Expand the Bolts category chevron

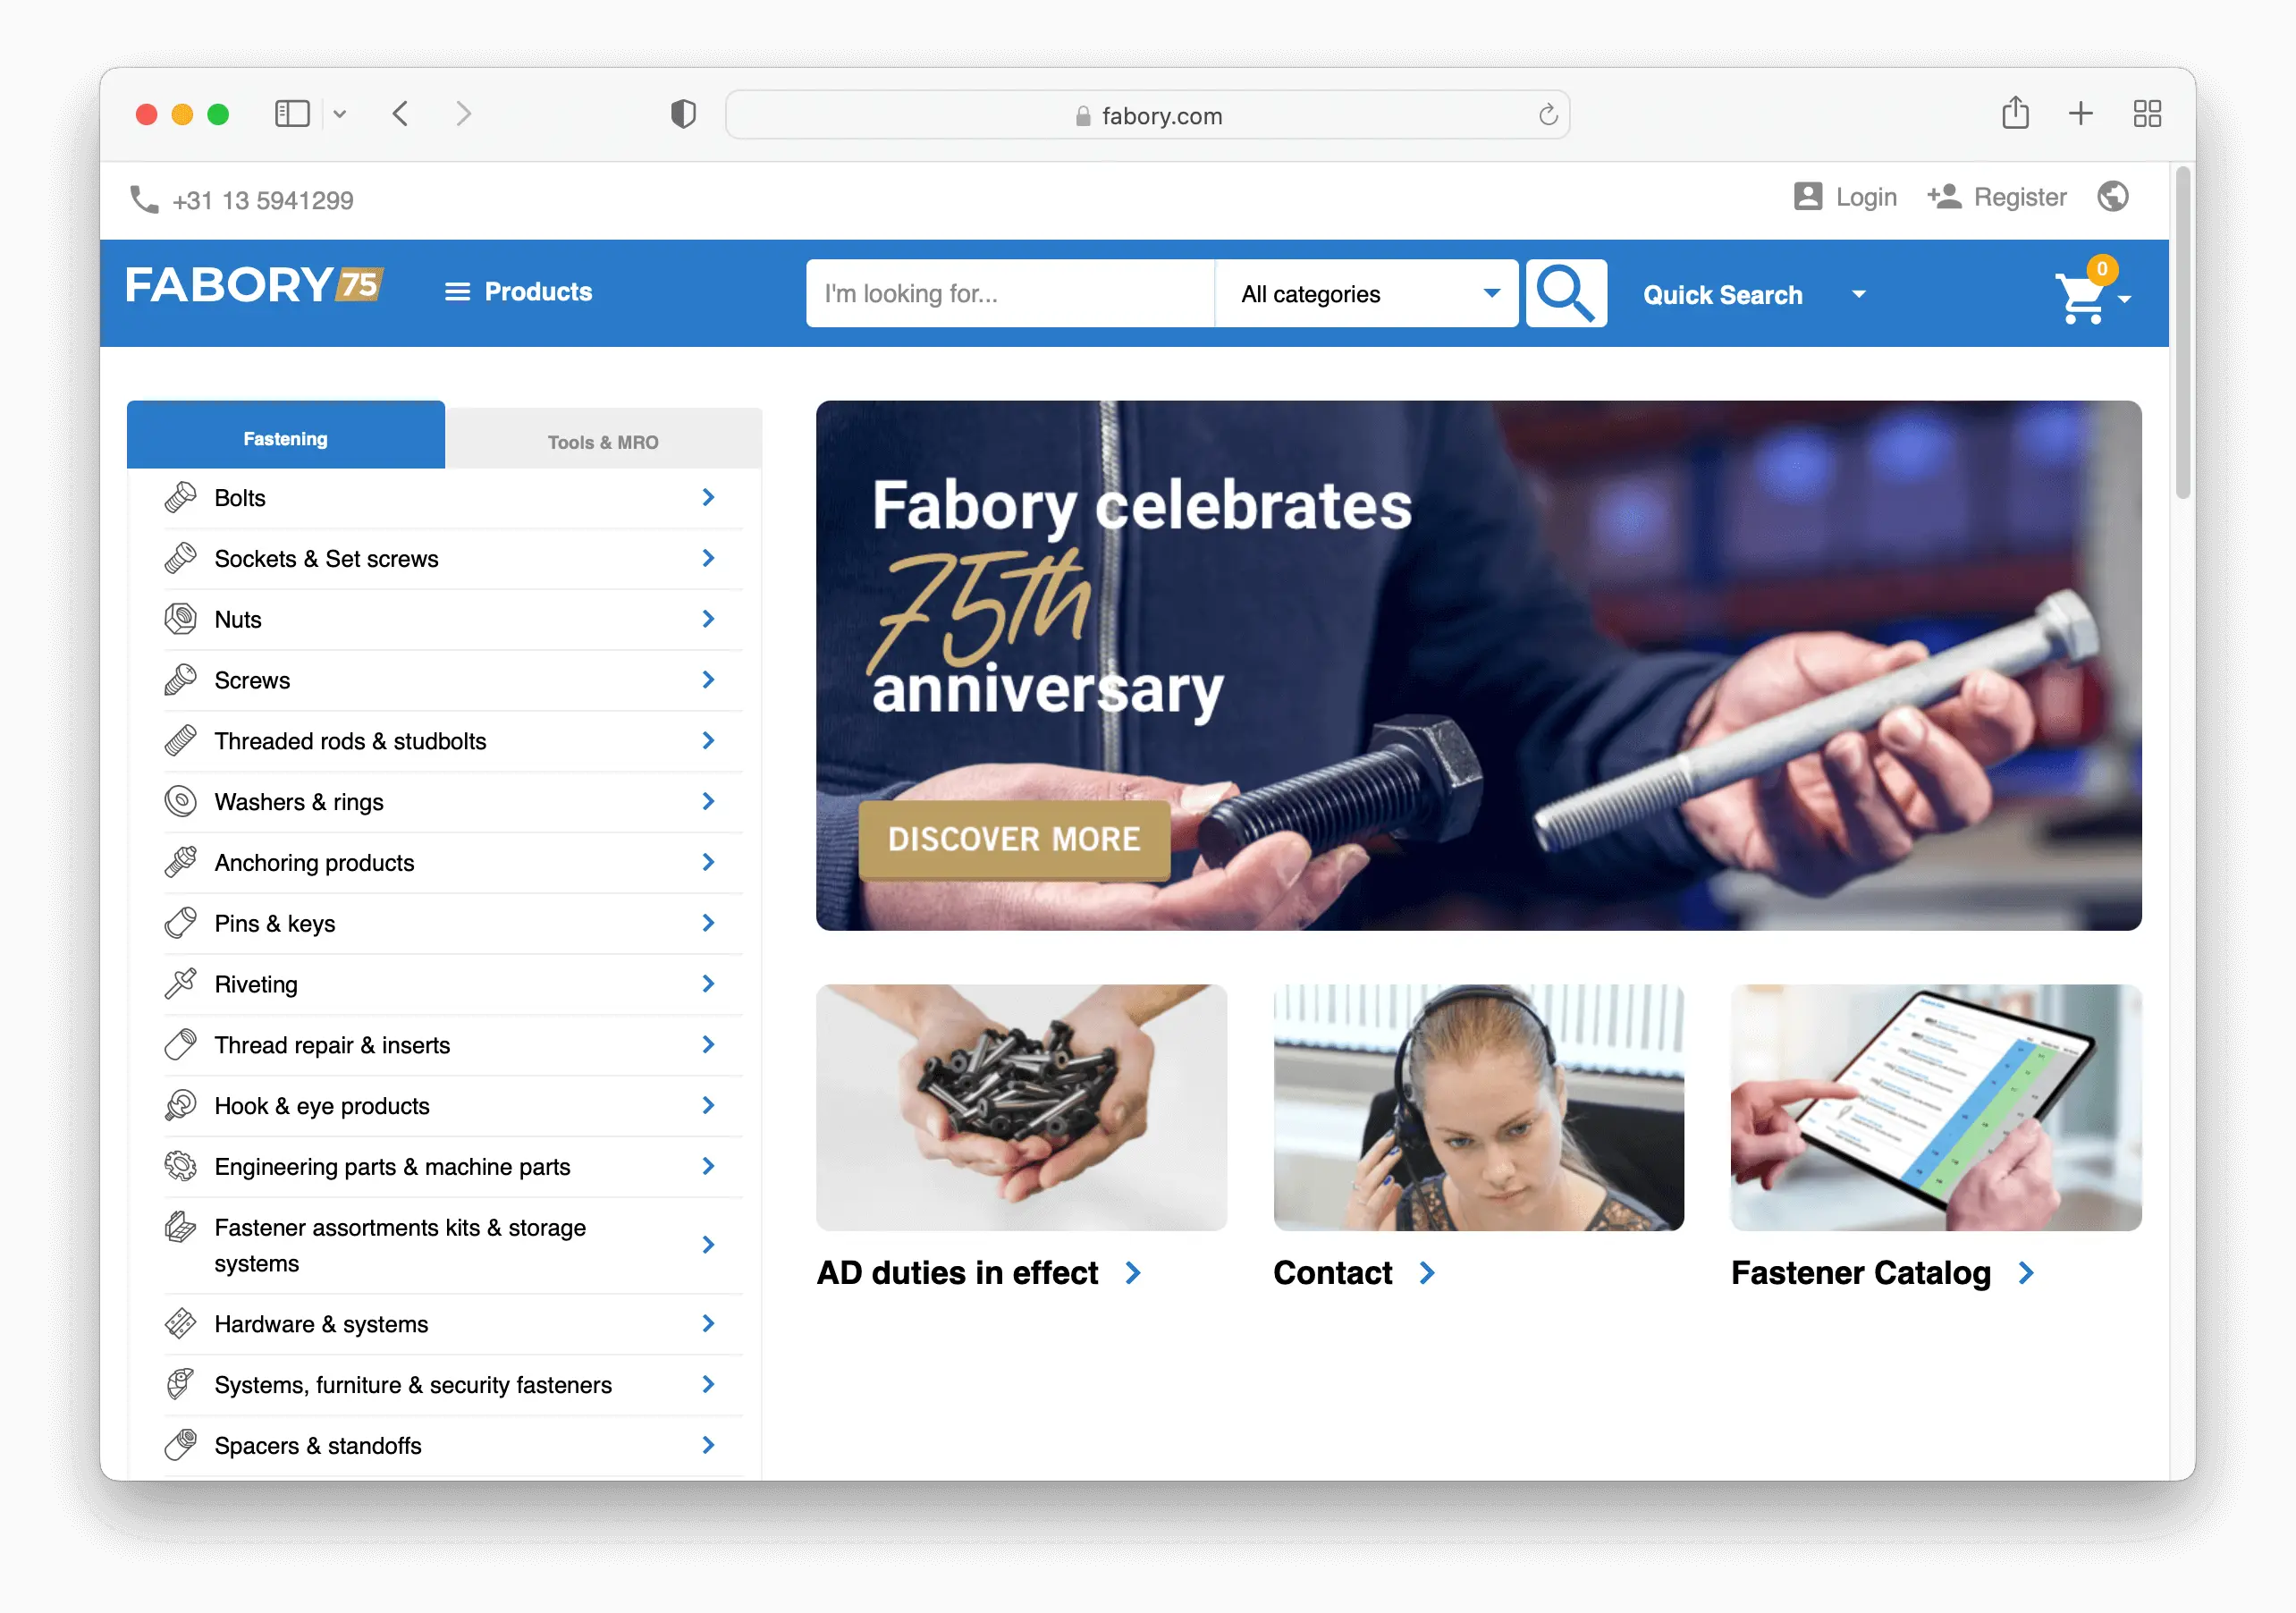[708, 497]
